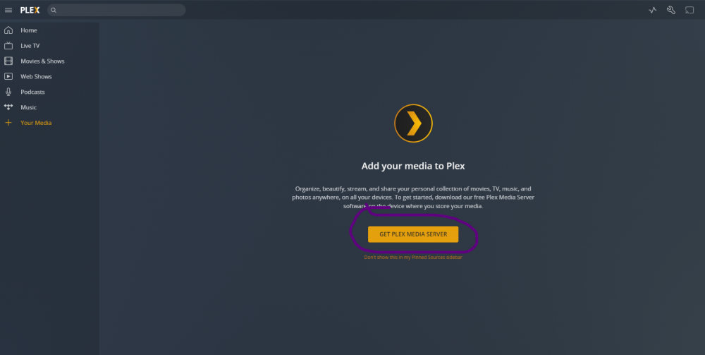Click the Home house icon
The width and height of the screenshot is (705, 355).
click(8, 30)
